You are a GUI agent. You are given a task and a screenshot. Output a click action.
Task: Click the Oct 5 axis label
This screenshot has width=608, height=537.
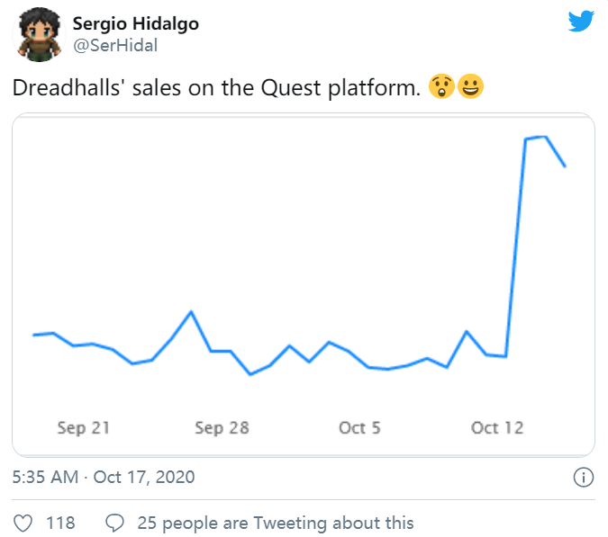[x=359, y=427]
